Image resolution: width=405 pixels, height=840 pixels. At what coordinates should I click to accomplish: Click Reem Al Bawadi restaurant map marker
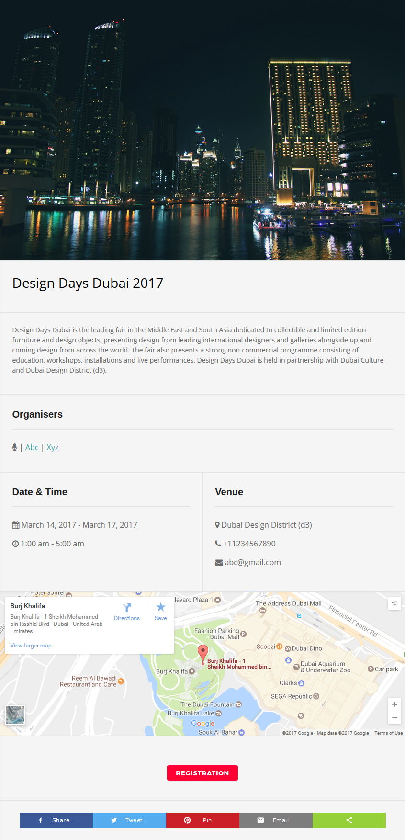click(x=121, y=681)
